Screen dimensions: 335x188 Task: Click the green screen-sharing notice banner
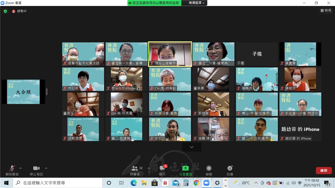click(x=154, y=3)
